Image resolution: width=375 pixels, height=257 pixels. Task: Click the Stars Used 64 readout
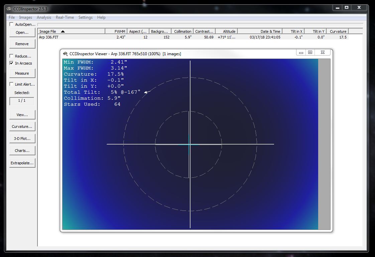coord(92,104)
